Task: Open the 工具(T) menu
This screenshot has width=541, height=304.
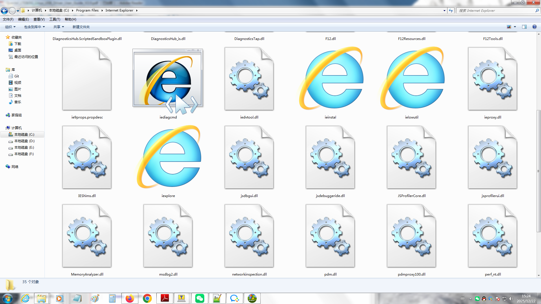Action: pos(55,19)
